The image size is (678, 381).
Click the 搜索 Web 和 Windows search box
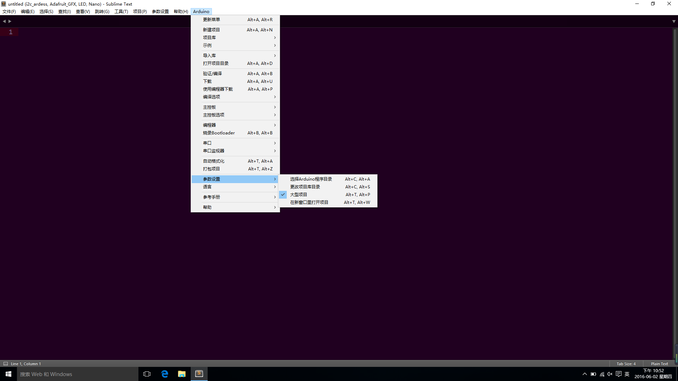click(x=78, y=374)
